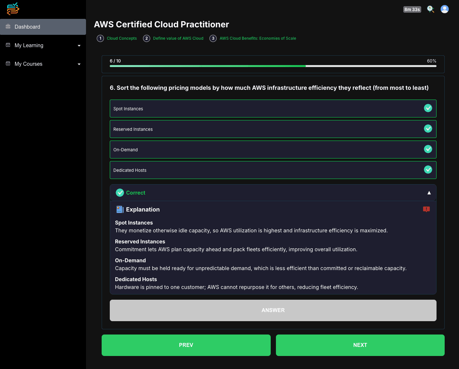Image resolution: width=459 pixels, height=369 pixels.
Task: Click the NEXT button
Action: click(x=360, y=345)
